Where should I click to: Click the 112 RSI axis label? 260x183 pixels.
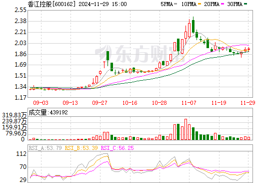(21, 154)
